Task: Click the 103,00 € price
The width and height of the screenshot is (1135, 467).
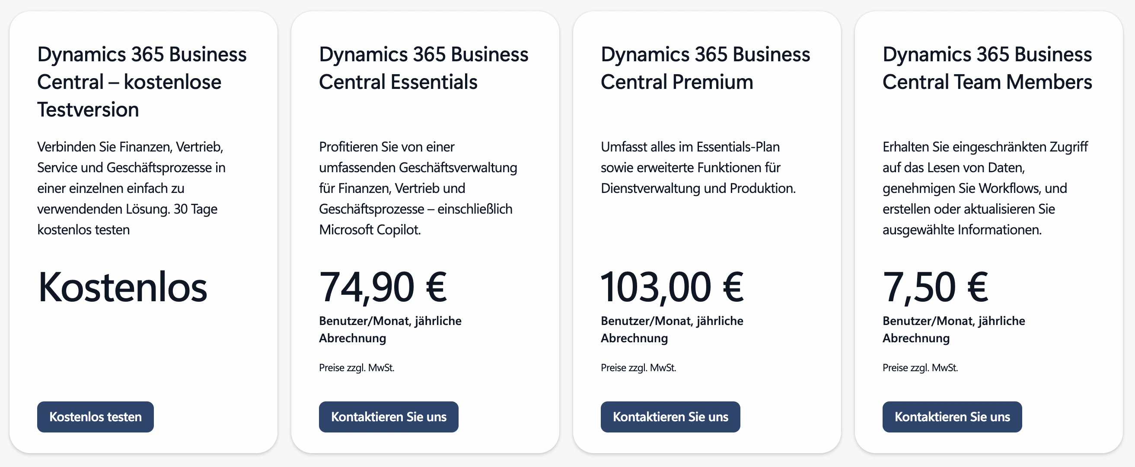Action: [673, 287]
